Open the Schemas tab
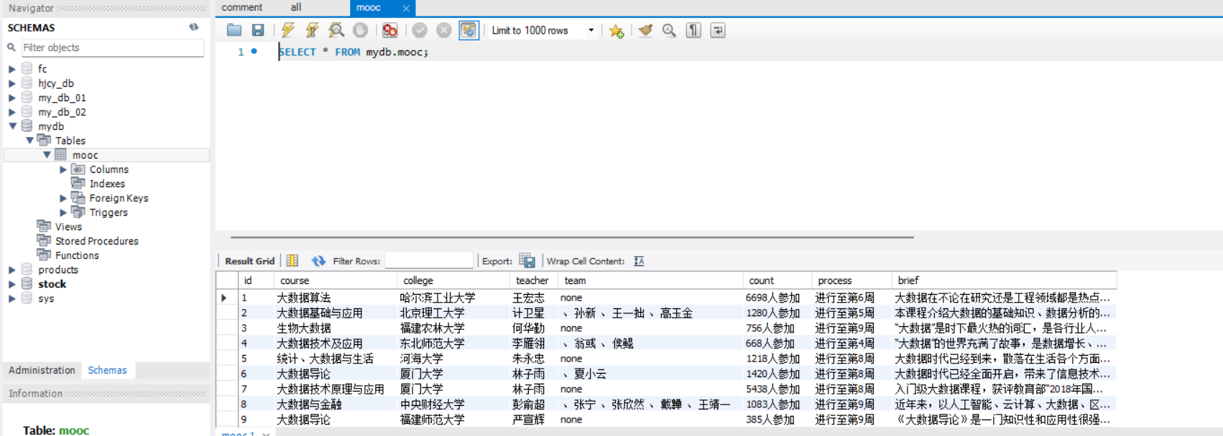The image size is (1223, 436). (x=107, y=370)
